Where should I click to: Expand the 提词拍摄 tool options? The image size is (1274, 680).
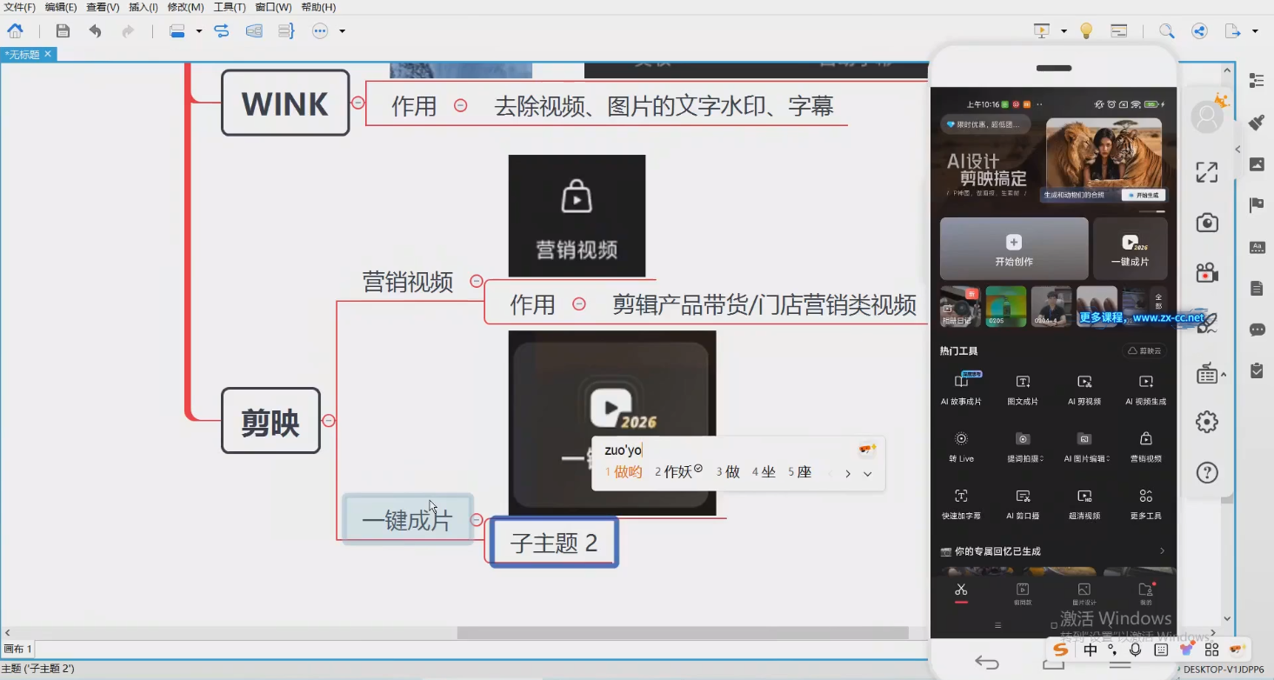pos(1041,458)
